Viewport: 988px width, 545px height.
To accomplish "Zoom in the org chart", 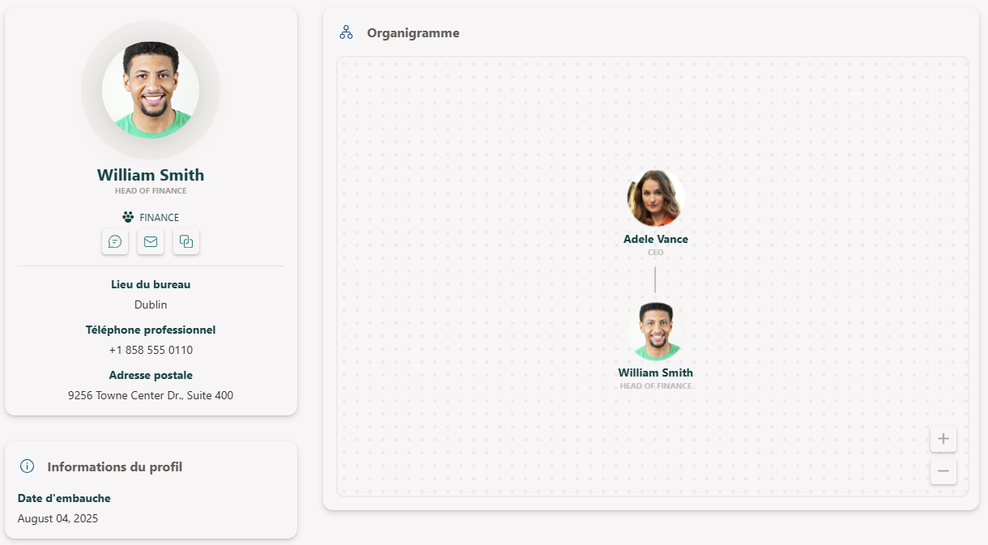I will [943, 439].
